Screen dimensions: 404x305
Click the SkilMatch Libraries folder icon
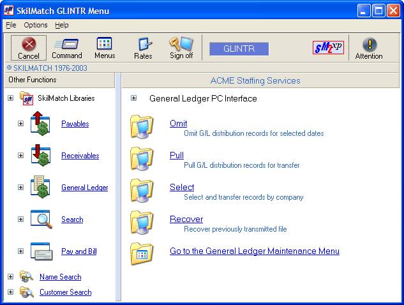click(27, 98)
